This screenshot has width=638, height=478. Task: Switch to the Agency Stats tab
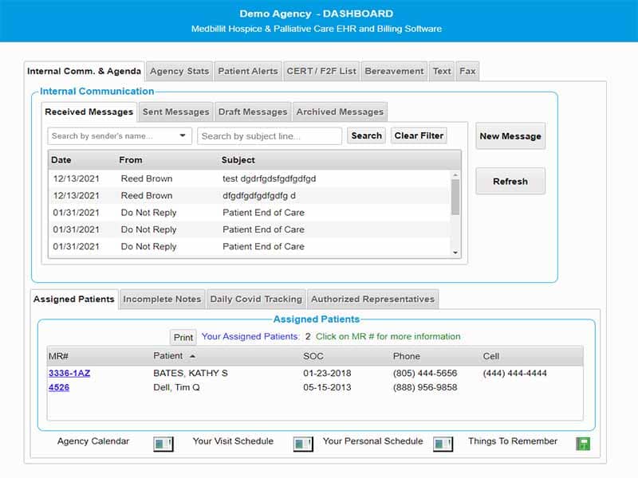coord(179,71)
